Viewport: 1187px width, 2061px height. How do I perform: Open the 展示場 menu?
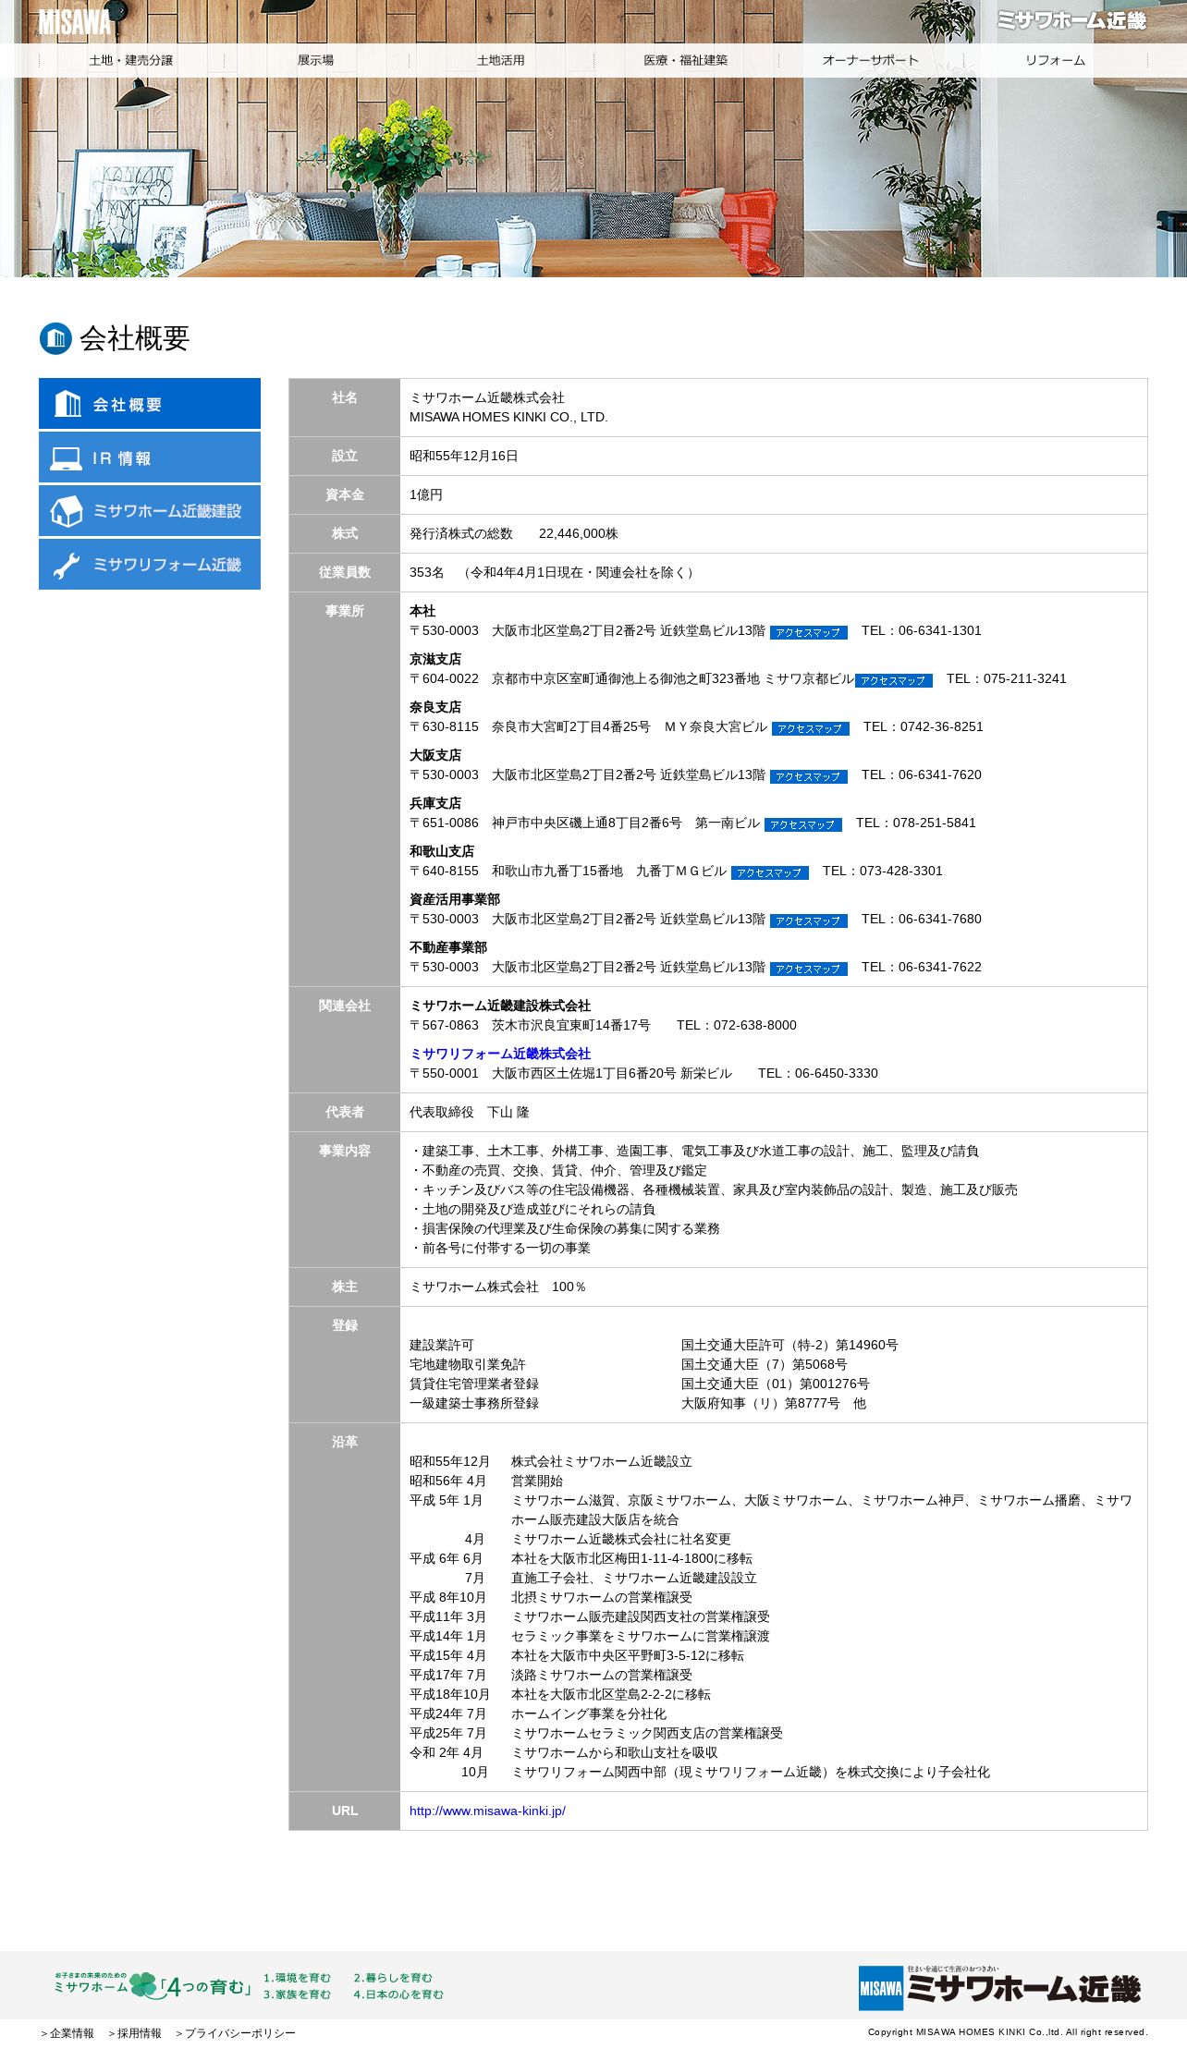click(x=316, y=60)
